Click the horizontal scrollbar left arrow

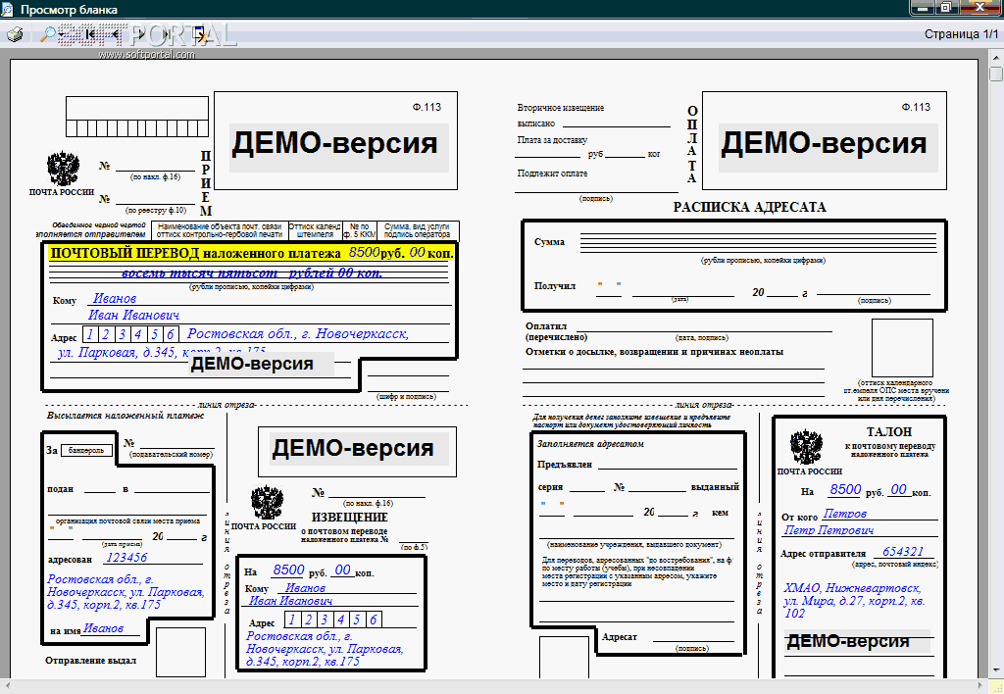click(7, 686)
